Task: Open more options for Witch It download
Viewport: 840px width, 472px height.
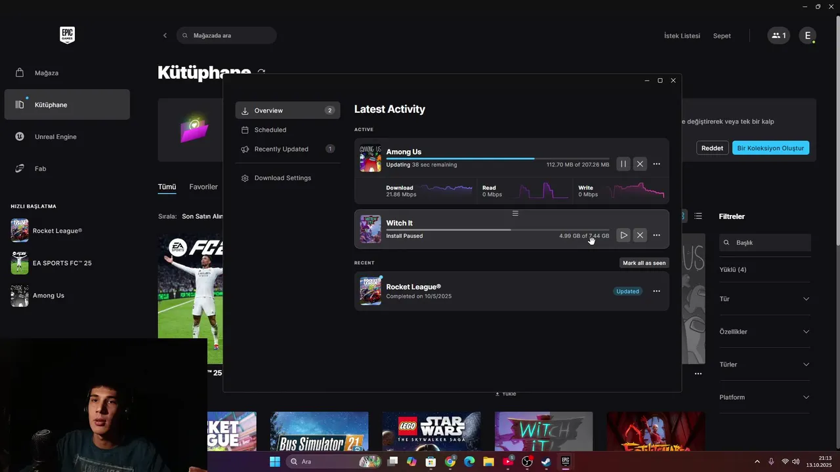Action: point(656,235)
